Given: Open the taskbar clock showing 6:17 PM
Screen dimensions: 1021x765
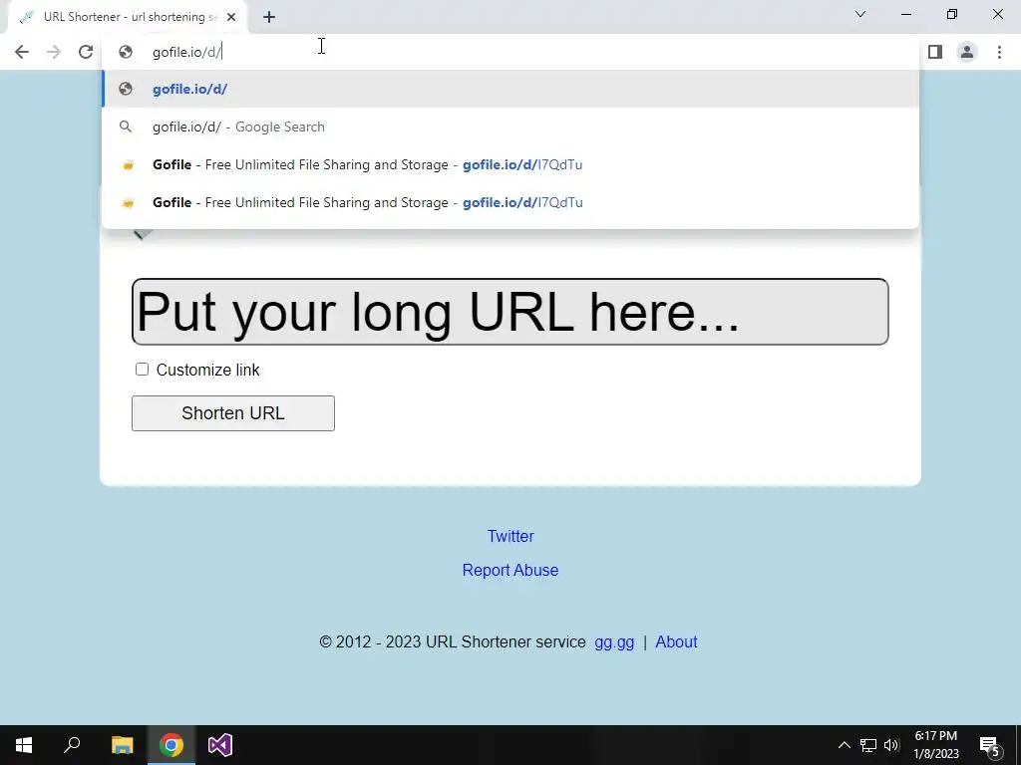Looking at the screenshot, I should pos(935,745).
